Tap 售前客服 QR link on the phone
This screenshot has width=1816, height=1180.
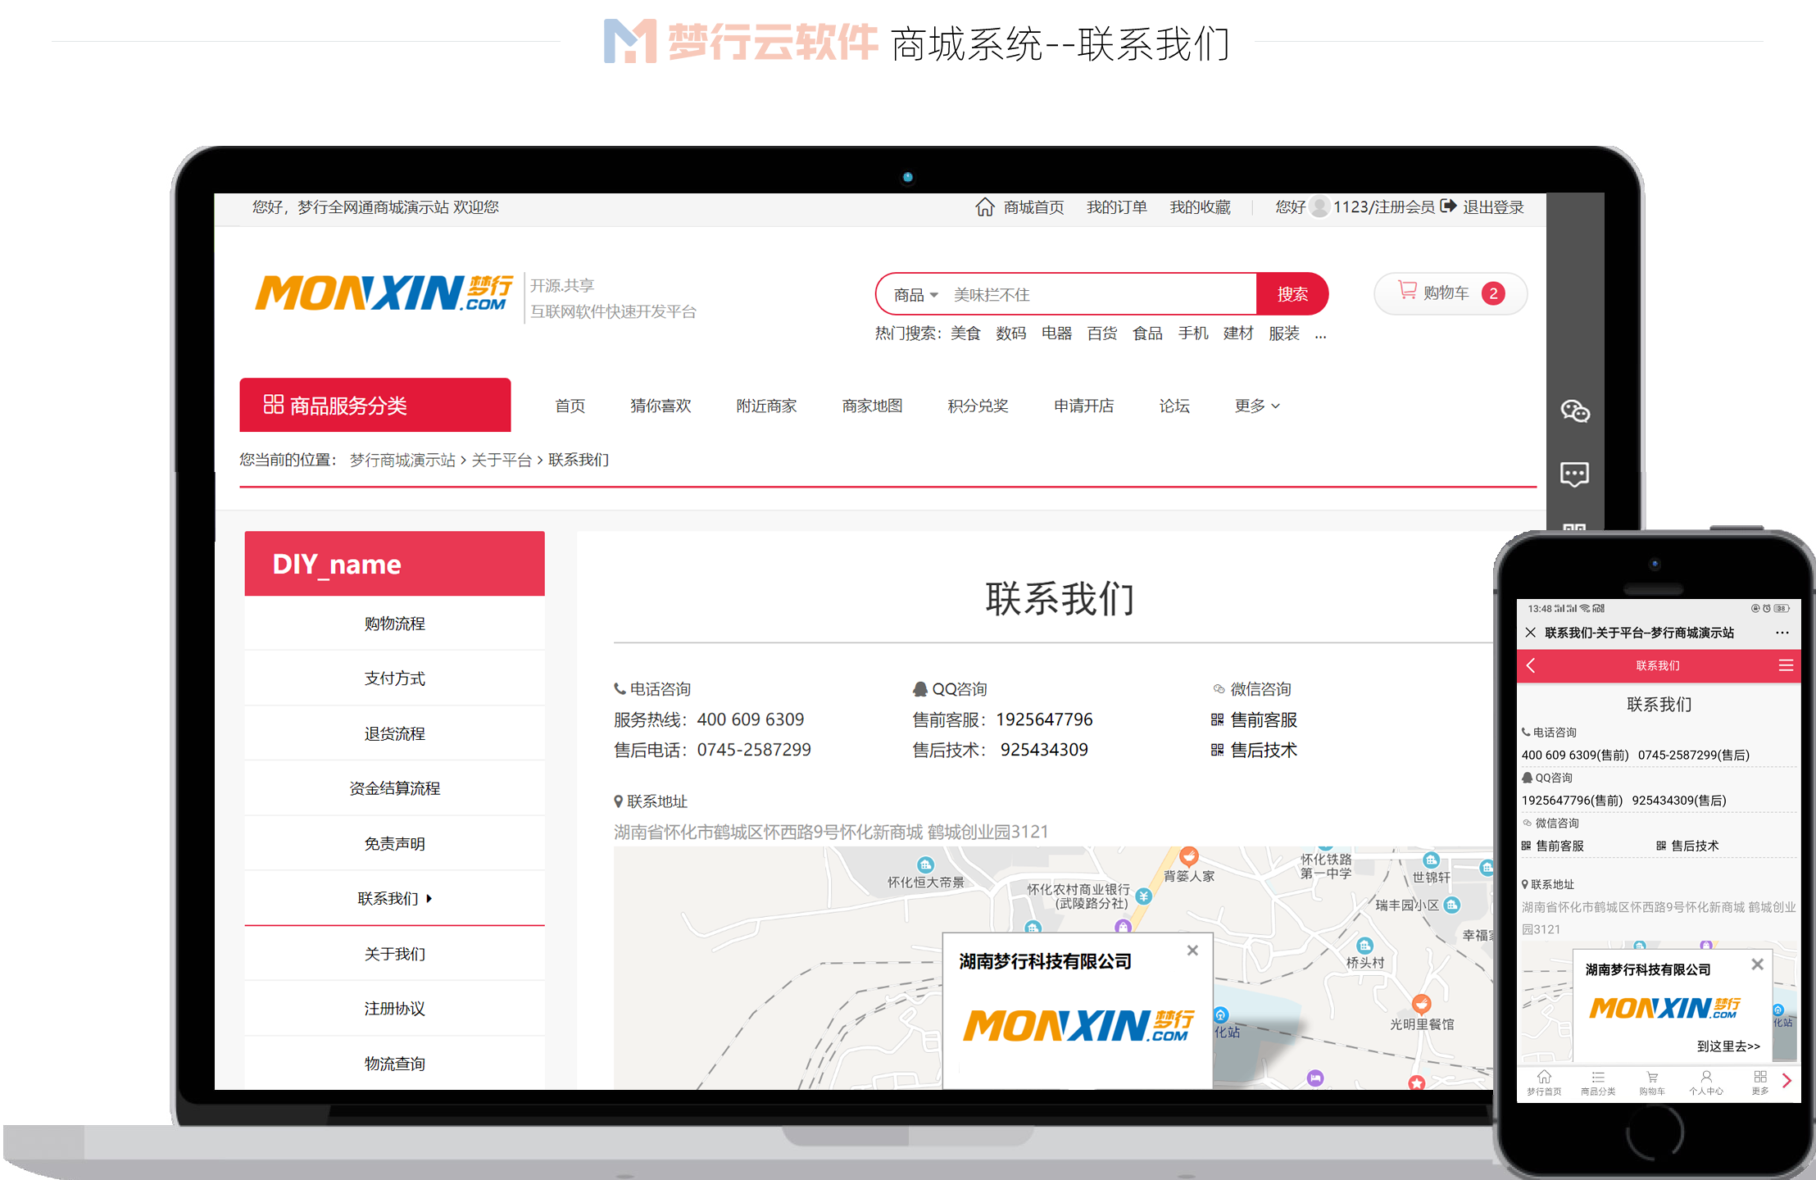1552,846
